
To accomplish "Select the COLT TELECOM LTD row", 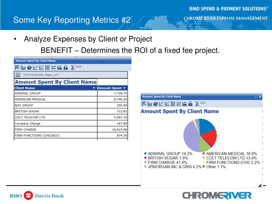I will coord(71,117).
